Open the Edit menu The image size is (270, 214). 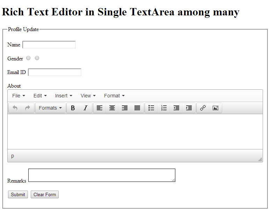click(x=40, y=96)
